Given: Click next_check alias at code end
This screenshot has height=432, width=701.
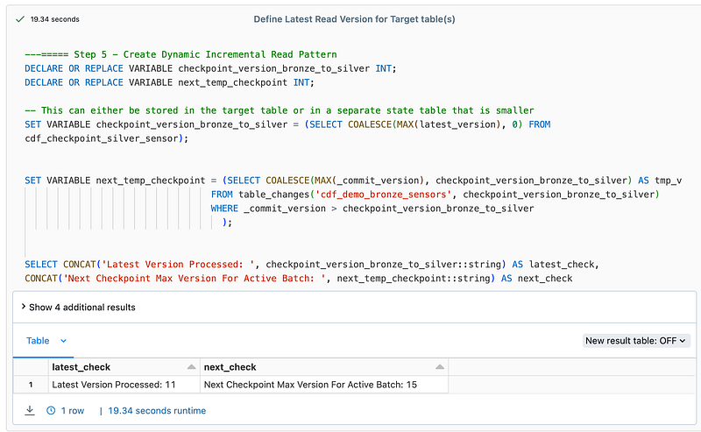Looking at the screenshot, I should pyautogui.click(x=545, y=278).
